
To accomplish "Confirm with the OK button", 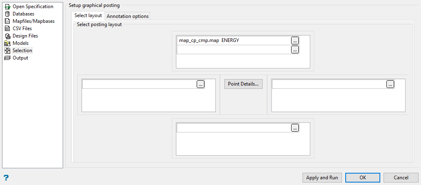I will coord(363,178).
